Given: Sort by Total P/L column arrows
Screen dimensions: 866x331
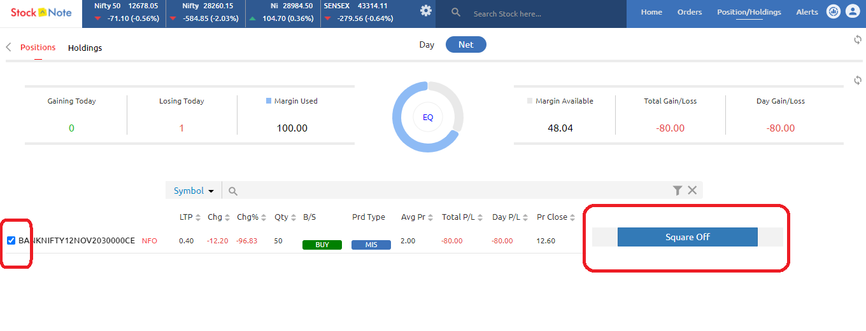Looking at the screenshot, I should point(481,217).
